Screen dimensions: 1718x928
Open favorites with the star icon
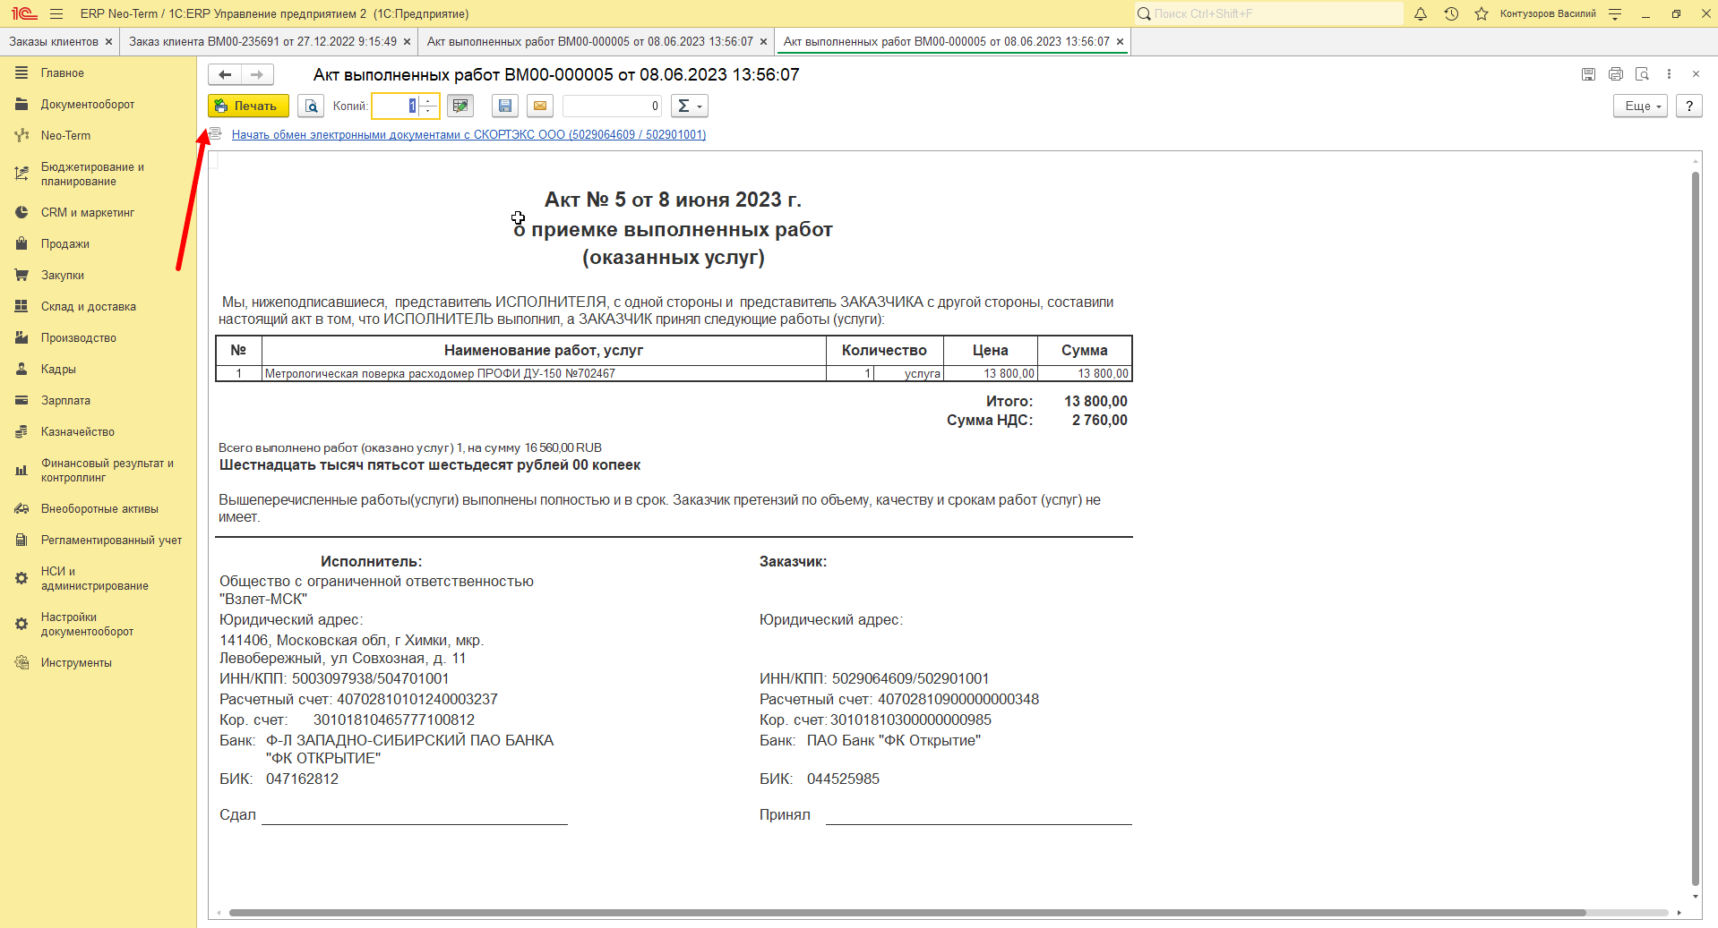click(x=1482, y=13)
